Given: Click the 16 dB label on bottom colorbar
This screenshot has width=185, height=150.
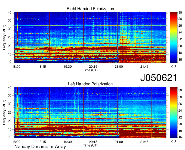Looking at the screenshot, I should pyautogui.click(x=180, y=137).
